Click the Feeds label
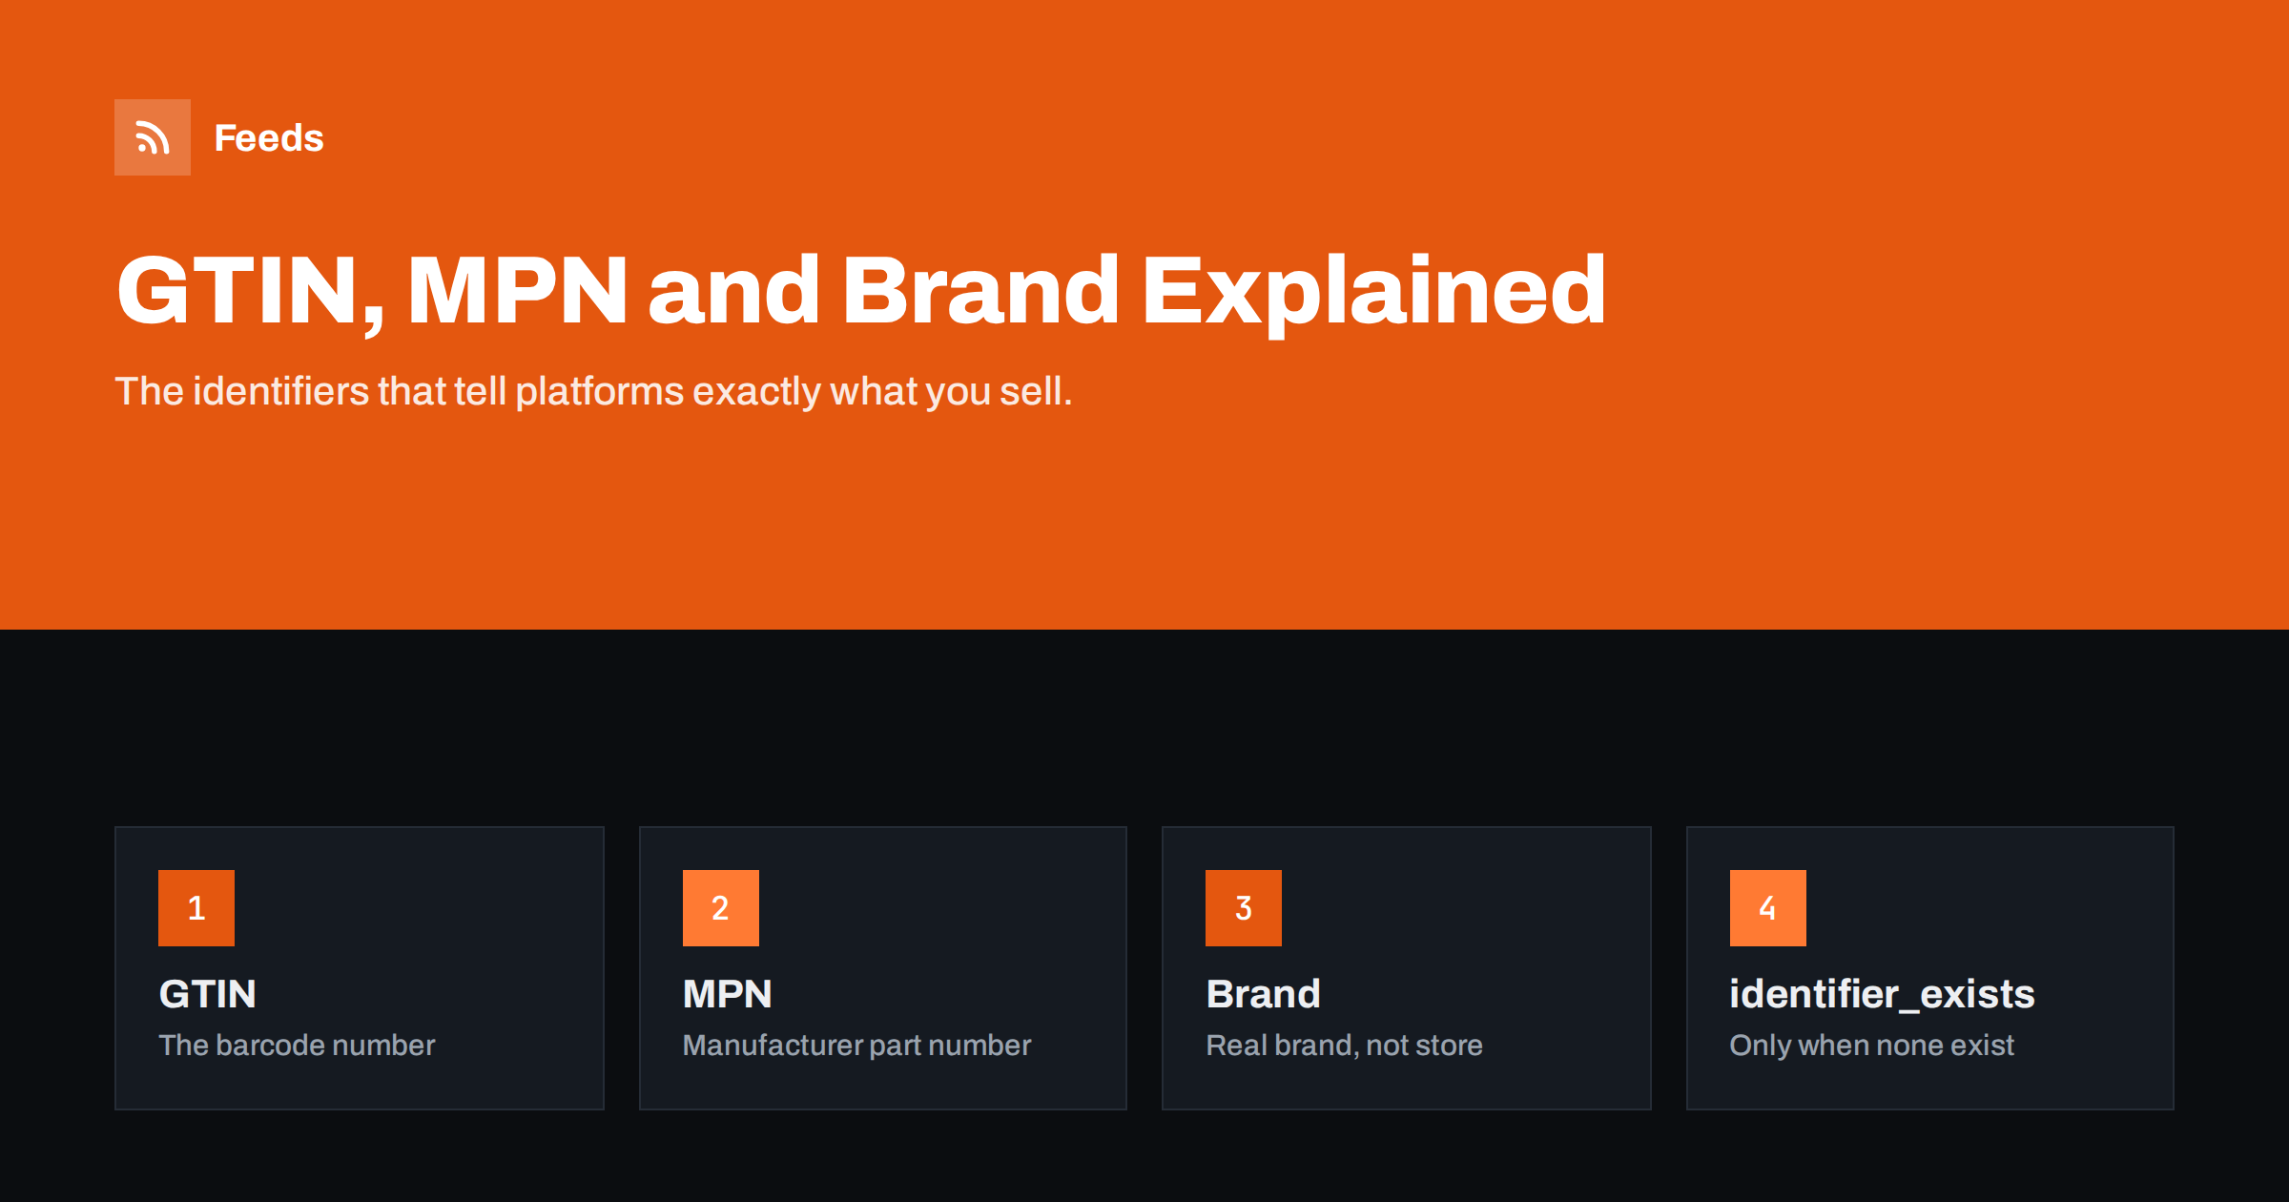This screenshot has width=2289, height=1202. (269, 138)
